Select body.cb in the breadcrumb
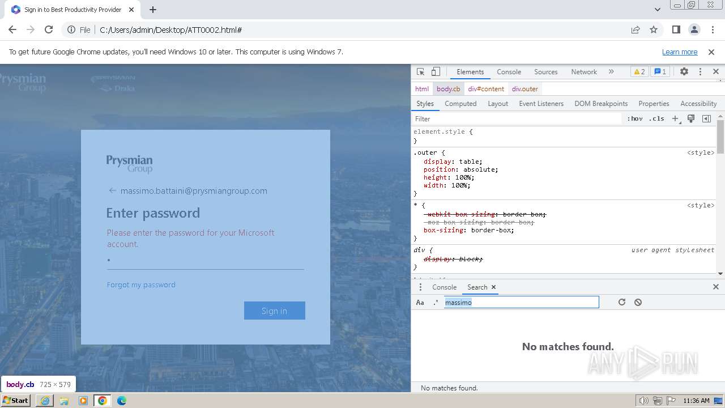The height and width of the screenshot is (408, 725). click(x=448, y=89)
